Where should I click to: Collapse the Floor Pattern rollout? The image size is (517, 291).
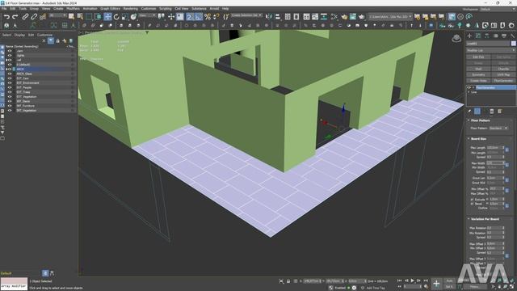[x=469, y=120]
